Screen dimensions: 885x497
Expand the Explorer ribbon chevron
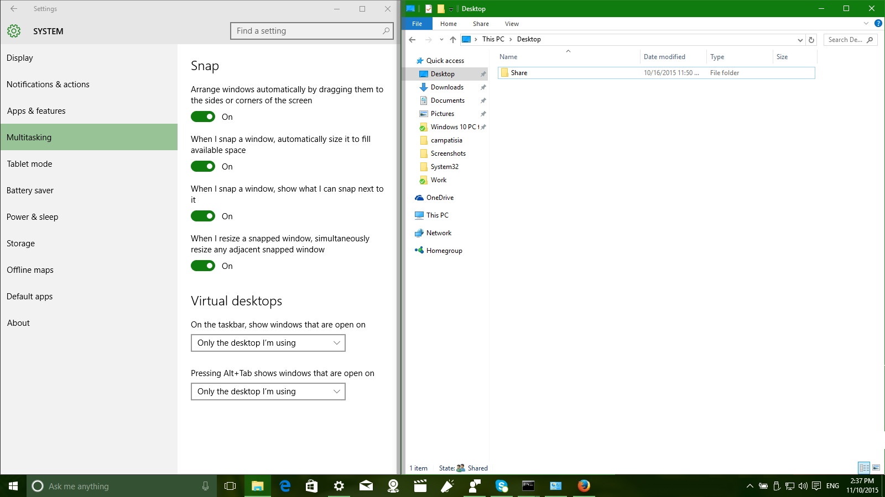coord(866,24)
